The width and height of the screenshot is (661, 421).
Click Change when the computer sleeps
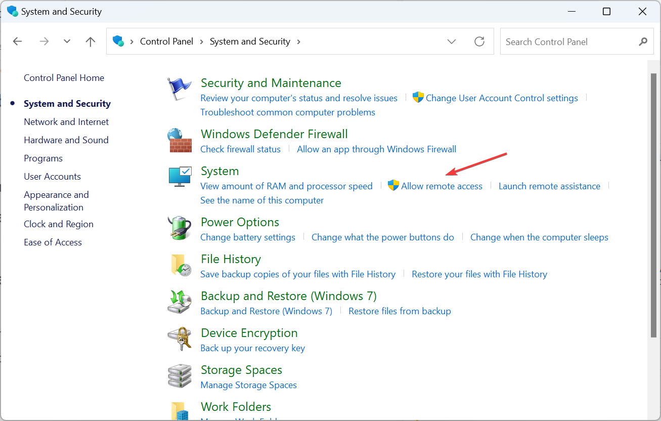point(539,237)
